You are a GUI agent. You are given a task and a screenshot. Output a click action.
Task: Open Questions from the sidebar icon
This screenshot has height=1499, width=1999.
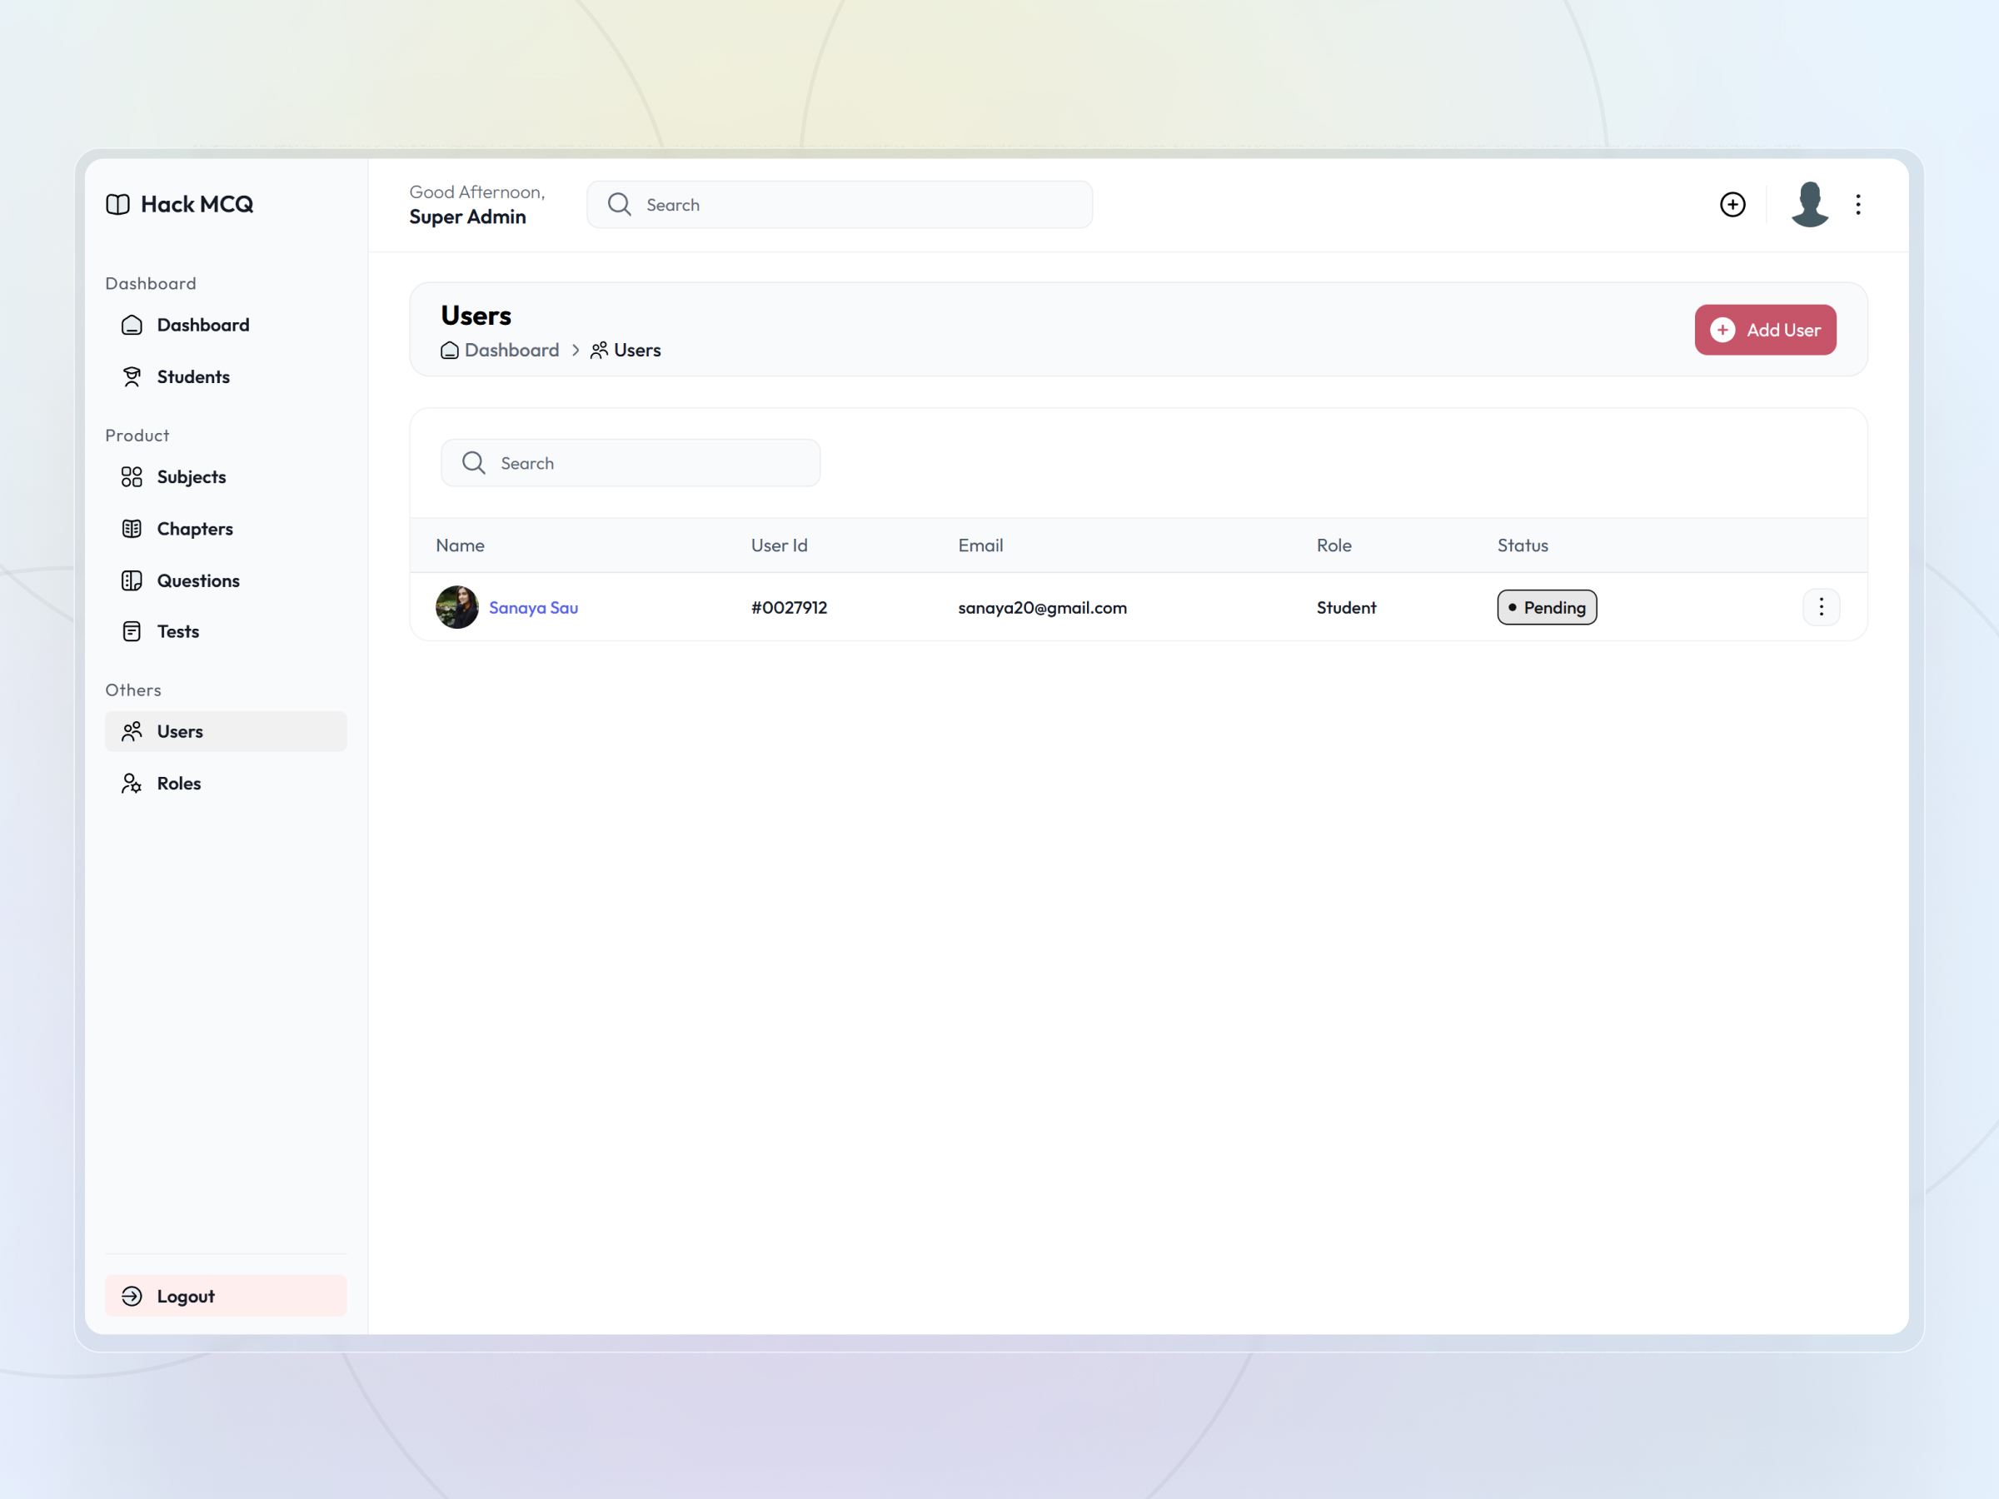[132, 580]
